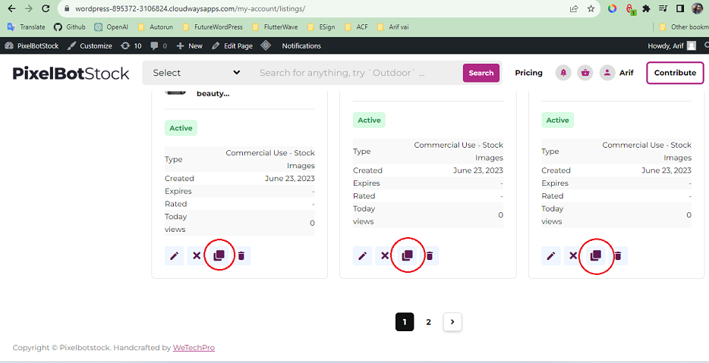Share this page using the share icon

point(574,8)
